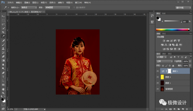Add a Black & White adjustment

(170, 45)
